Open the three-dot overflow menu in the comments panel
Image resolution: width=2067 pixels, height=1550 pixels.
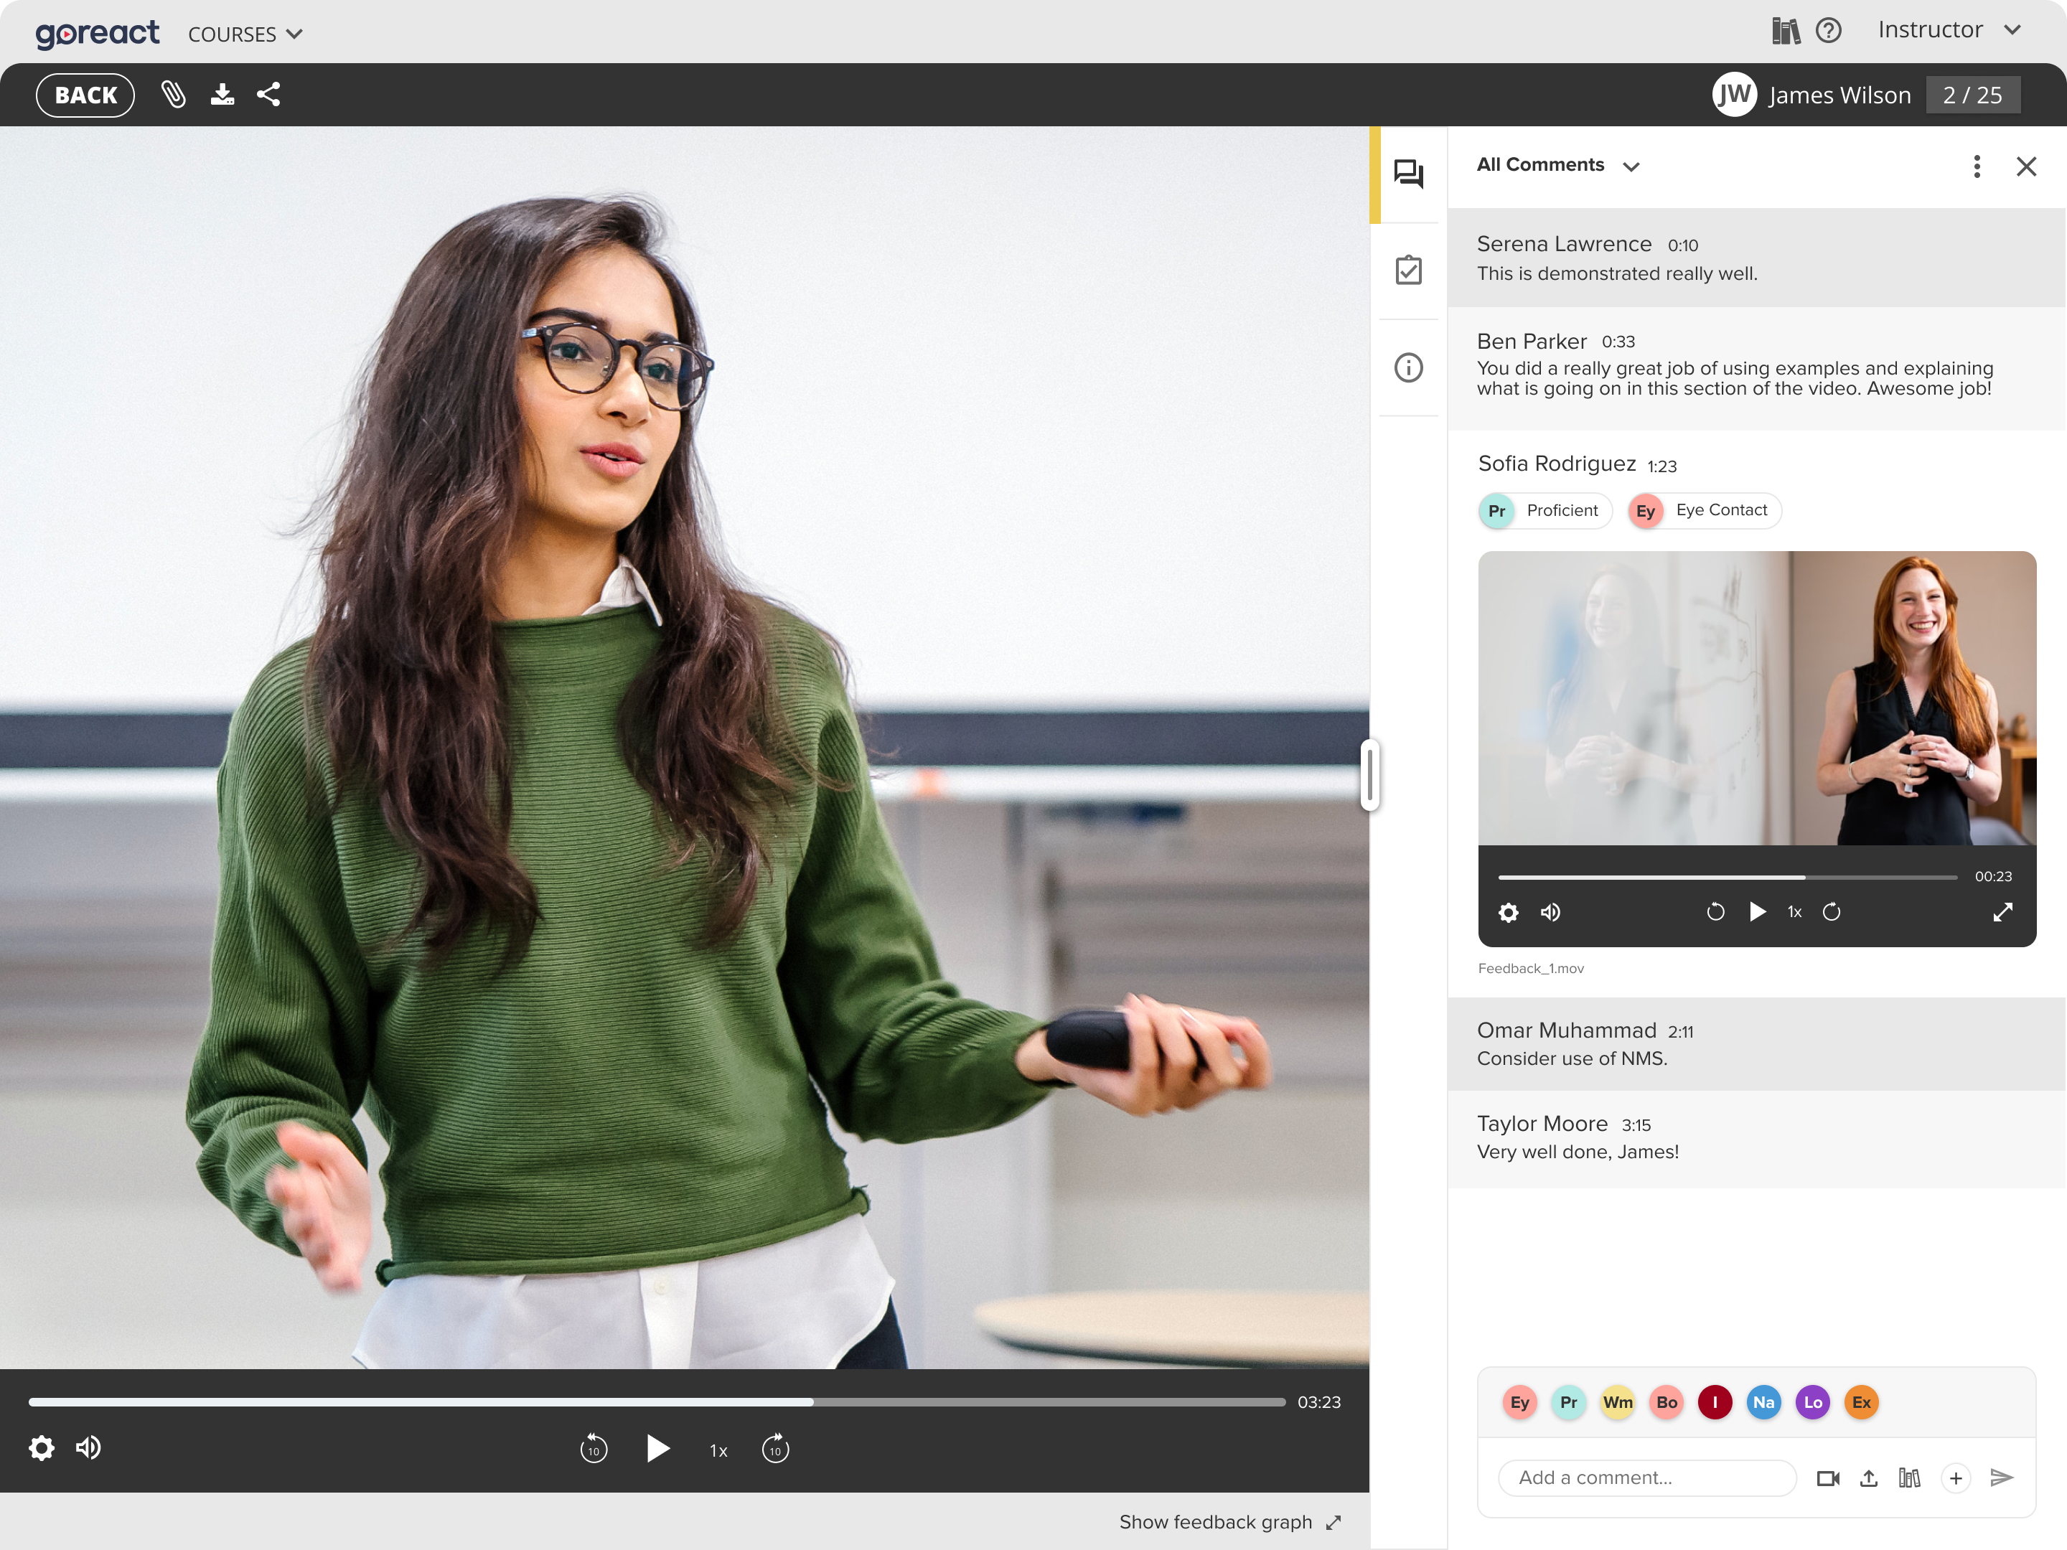[x=1977, y=166]
